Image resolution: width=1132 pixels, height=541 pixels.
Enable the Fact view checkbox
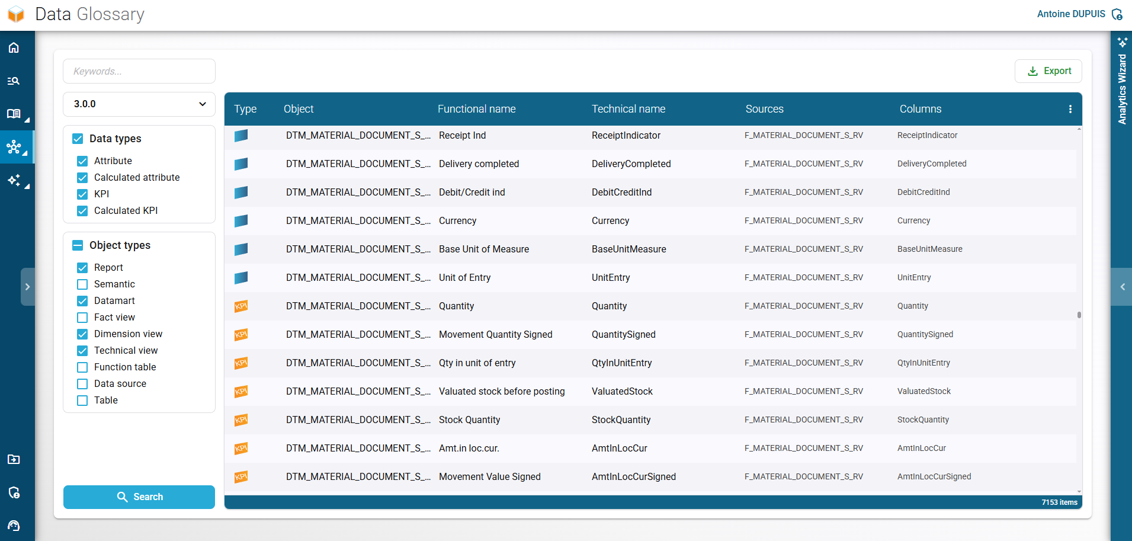click(x=82, y=318)
